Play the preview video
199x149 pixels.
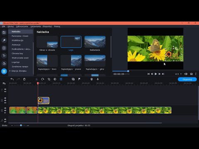click(x=156, y=74)
